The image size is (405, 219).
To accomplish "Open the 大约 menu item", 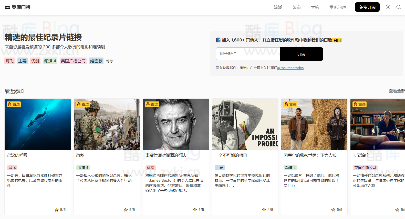I will point(315,7).
